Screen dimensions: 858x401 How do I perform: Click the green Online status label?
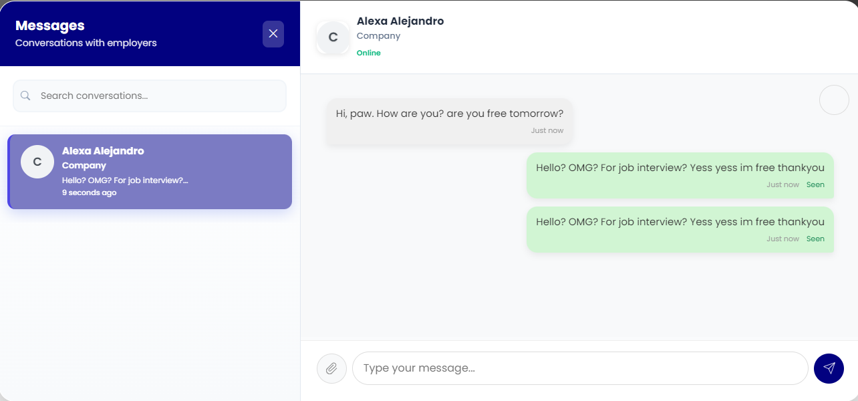tap(369, 53)
